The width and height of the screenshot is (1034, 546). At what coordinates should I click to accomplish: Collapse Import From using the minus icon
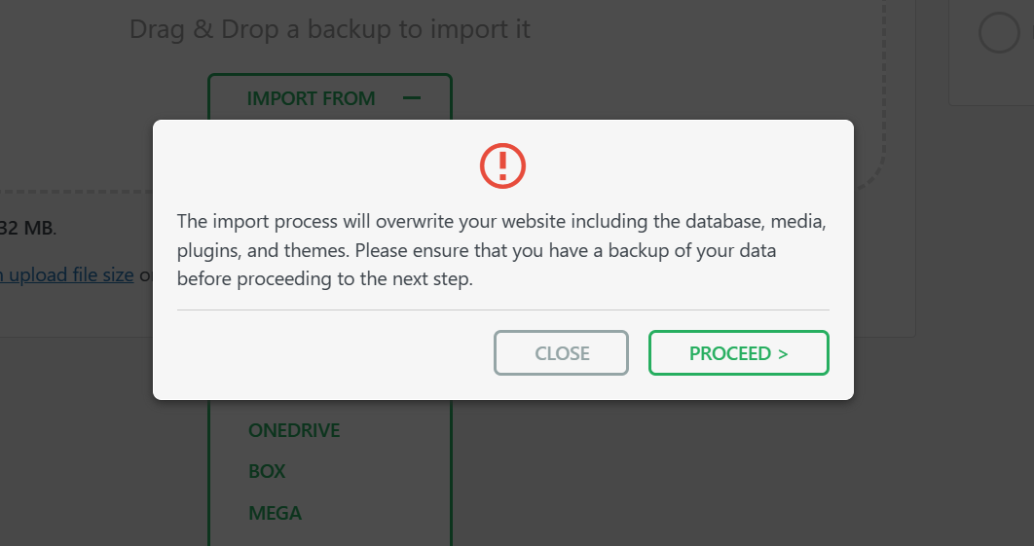[x=412, y=98]
